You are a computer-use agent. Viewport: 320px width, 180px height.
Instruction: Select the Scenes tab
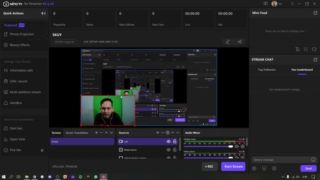56,133
